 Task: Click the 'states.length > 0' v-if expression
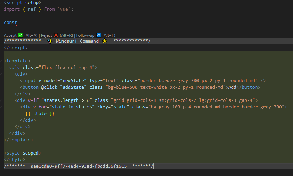point(67,100)
